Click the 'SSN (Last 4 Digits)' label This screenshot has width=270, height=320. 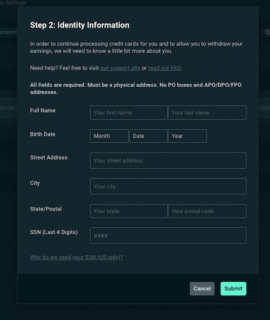click(54, 232)
